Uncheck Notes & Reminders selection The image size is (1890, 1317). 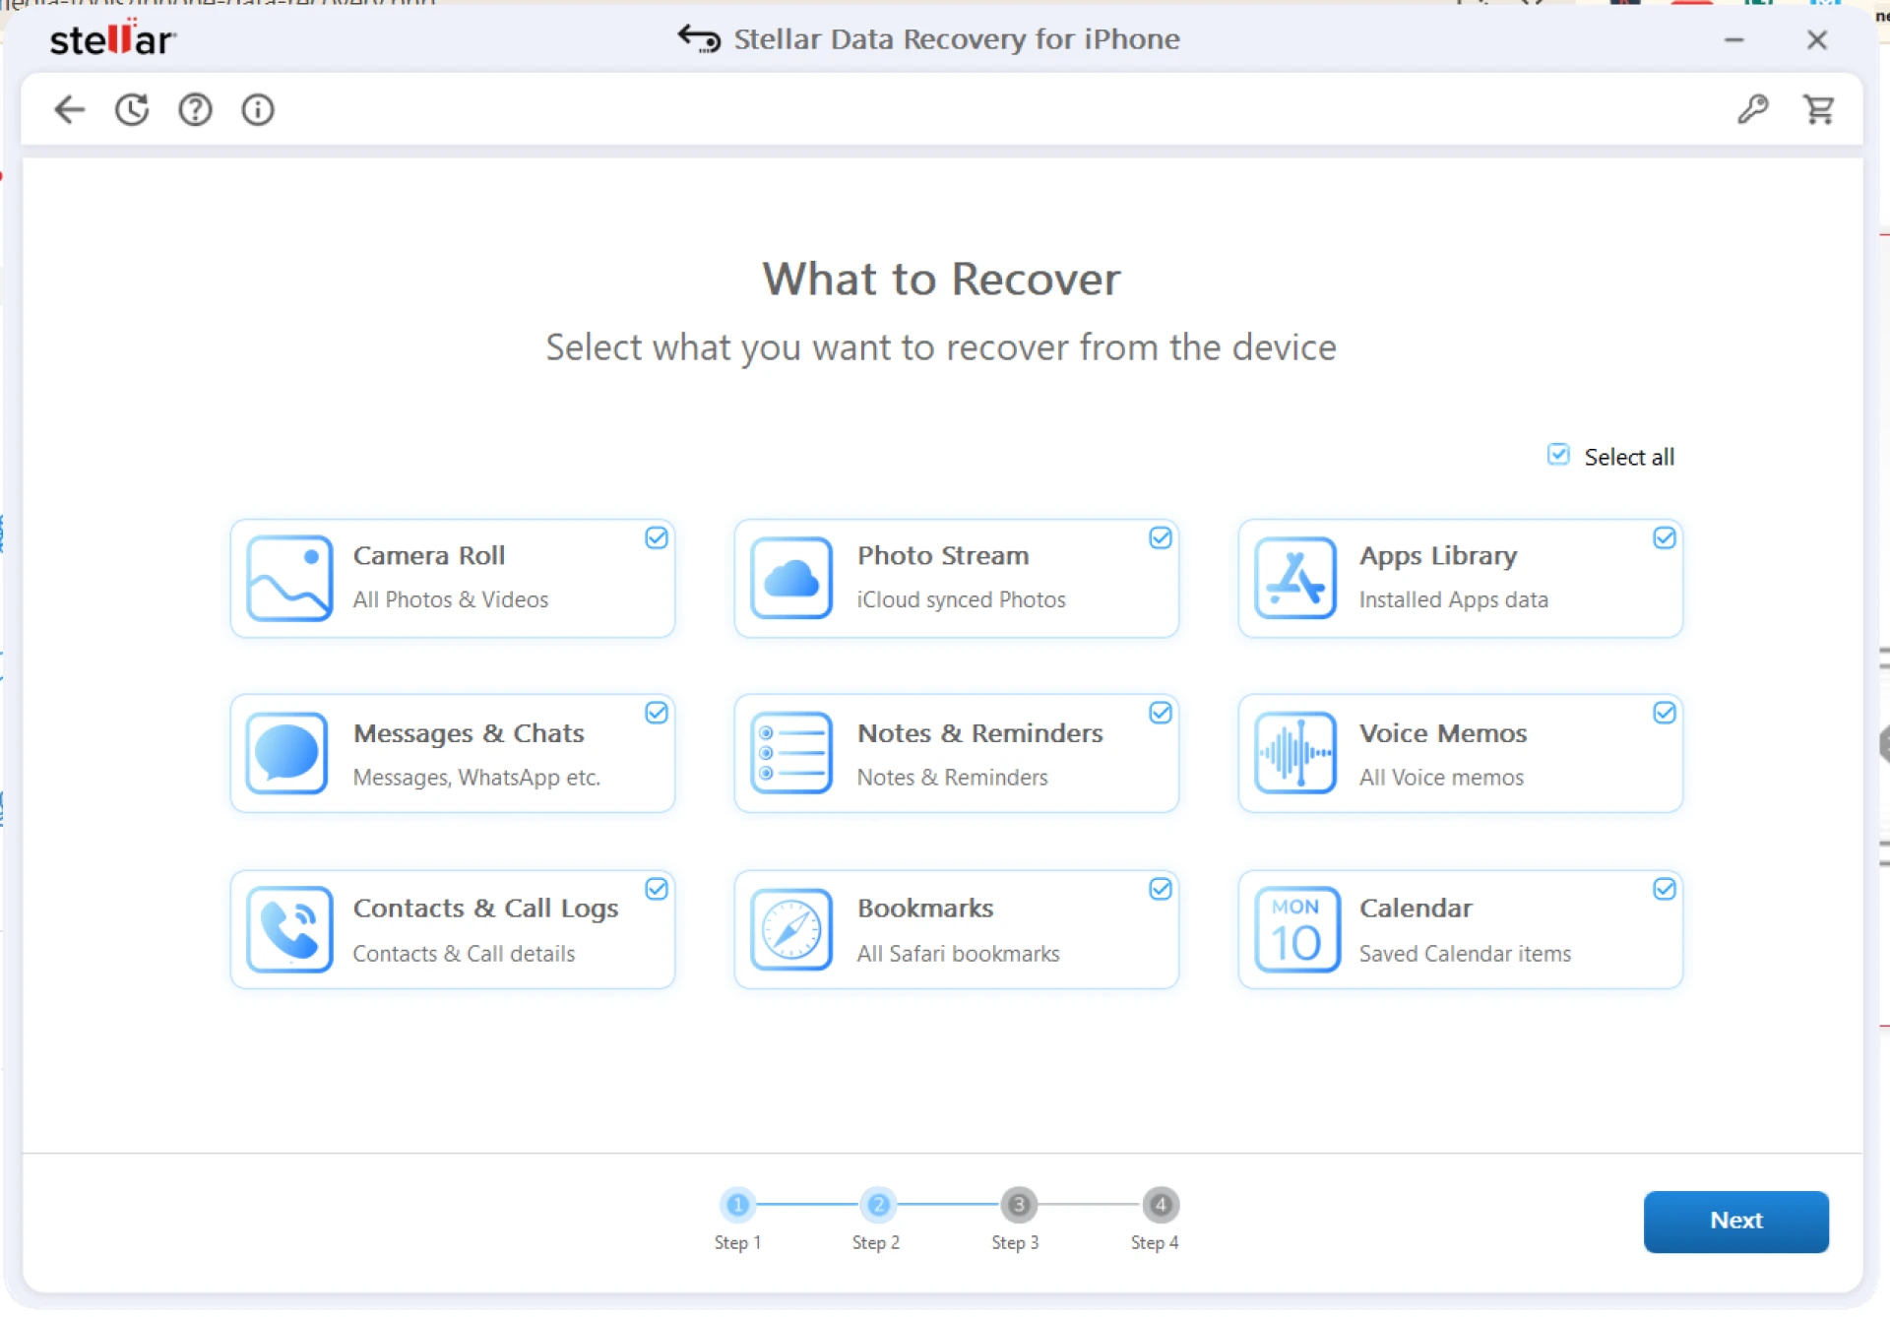(x=1160, y=713)
